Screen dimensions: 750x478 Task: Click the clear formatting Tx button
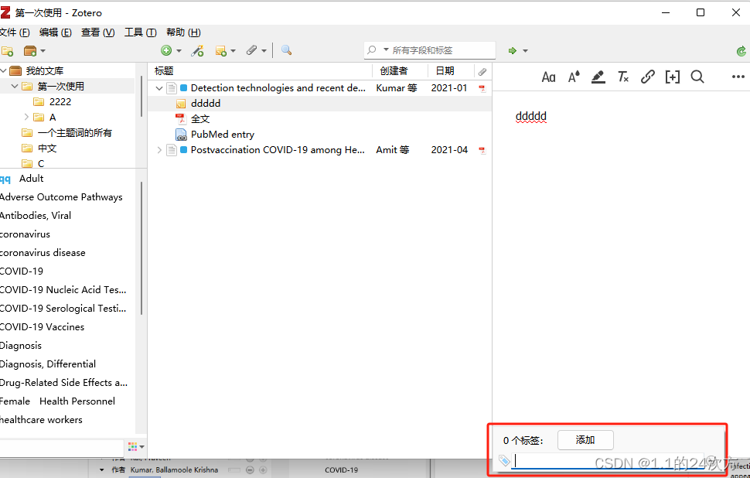coord(622,77)
